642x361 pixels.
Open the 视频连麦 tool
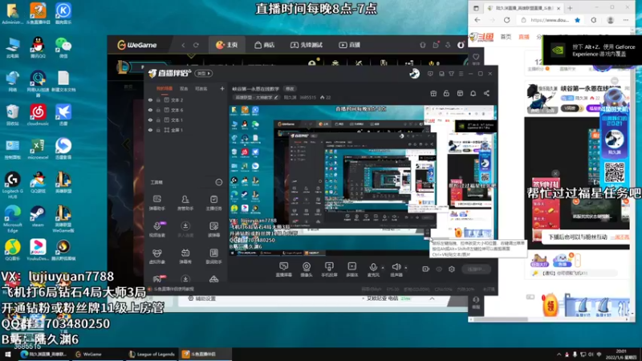(x=156, y=229)
